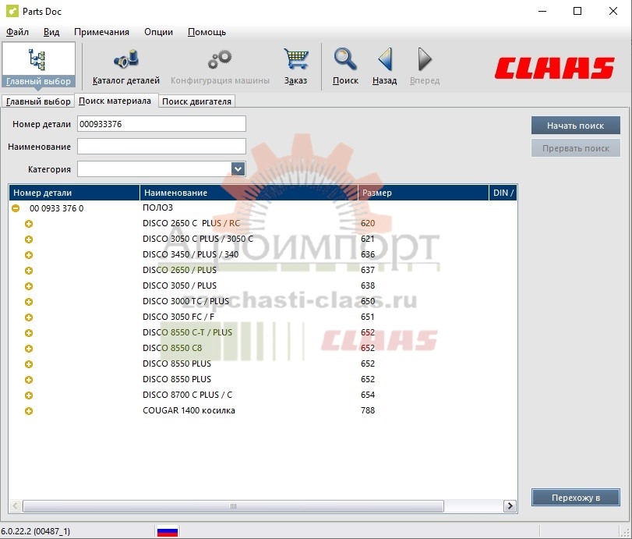The height and width of the screenshot is (539, 632).
Task: Click the Наименование input field
Action: [x=161, y=146]
